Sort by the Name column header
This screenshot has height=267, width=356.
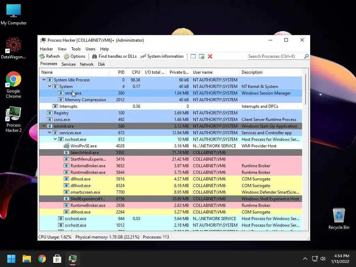point(74,72)
